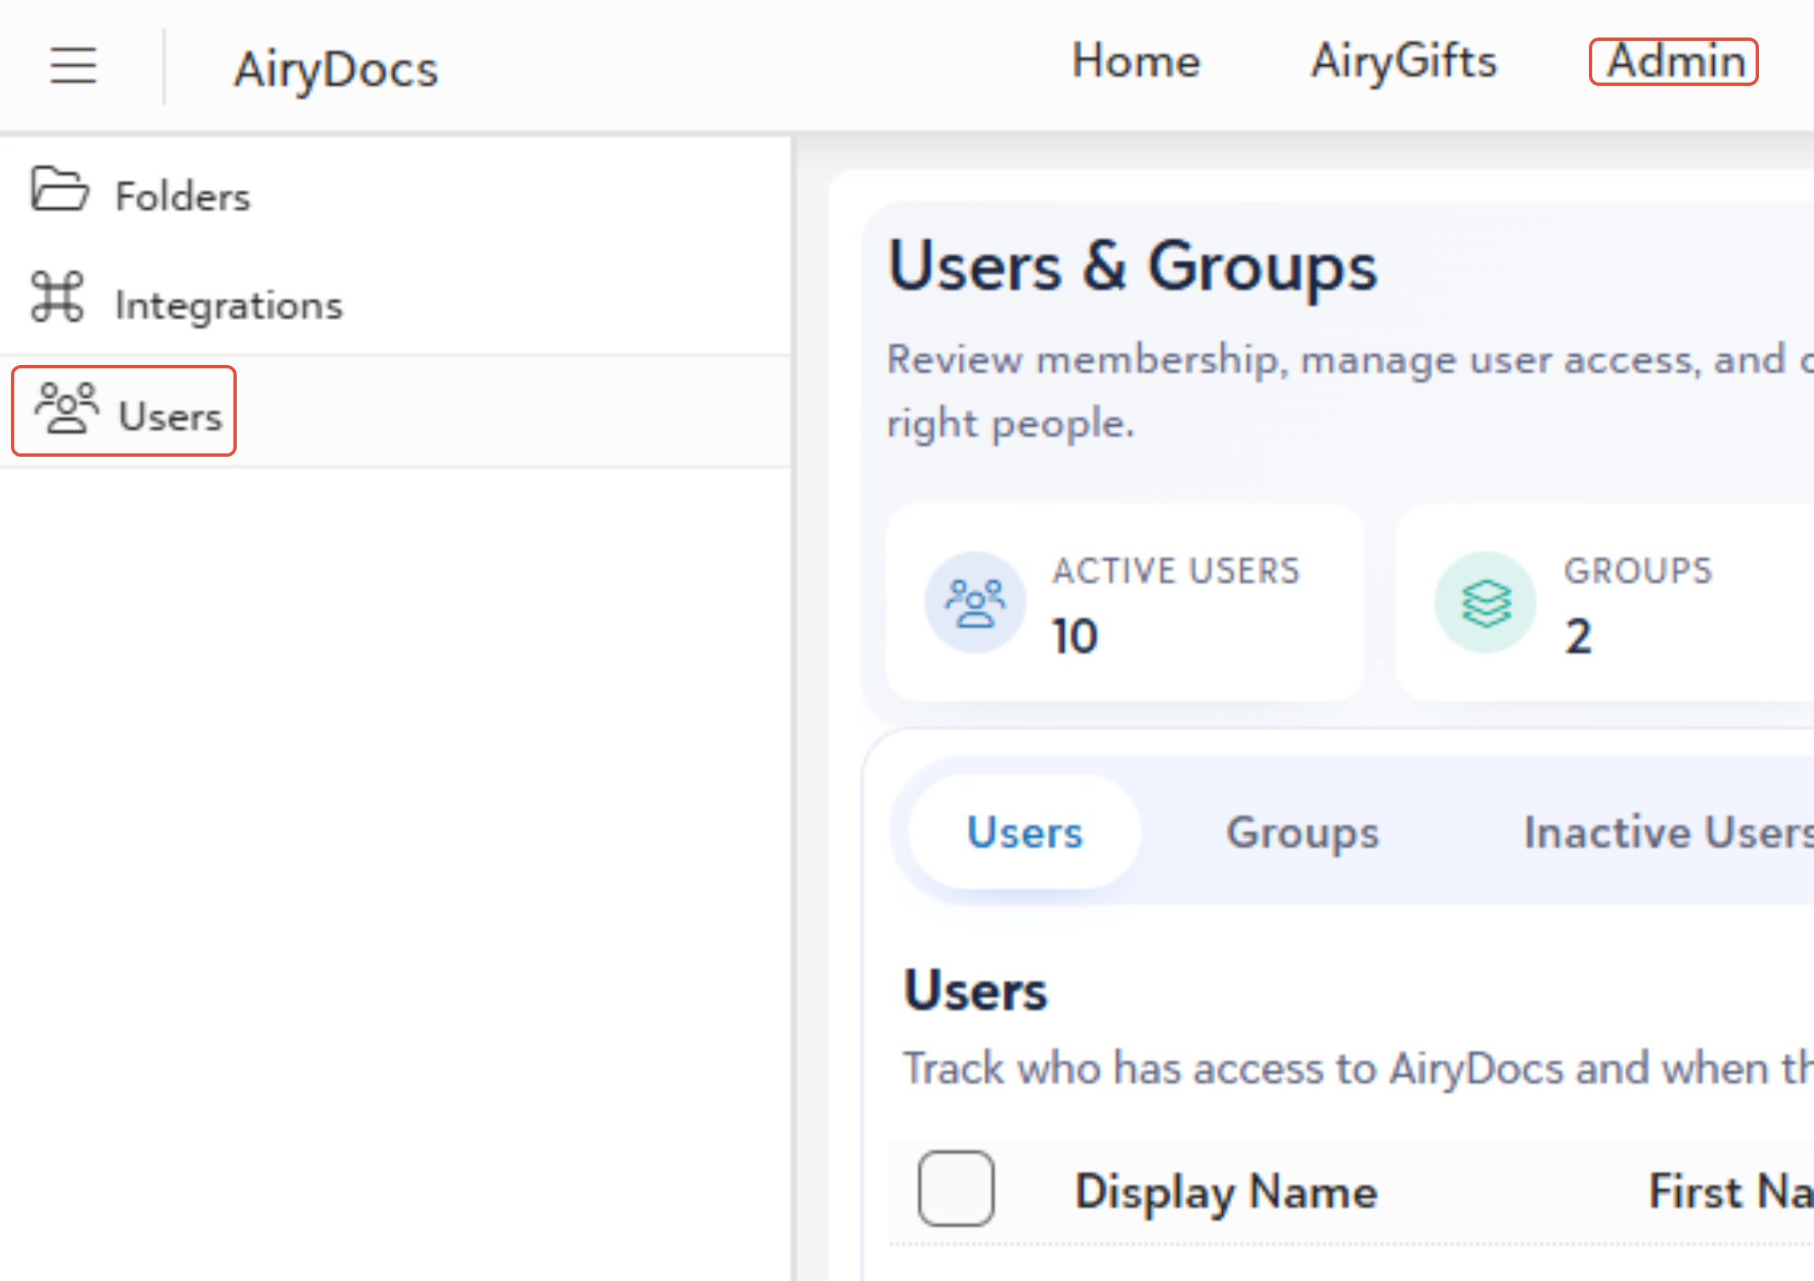Click the green stacked-layers Groups icon
The height and width of the screenshot is (1281, 1814).
click(x=1486, y=602)
